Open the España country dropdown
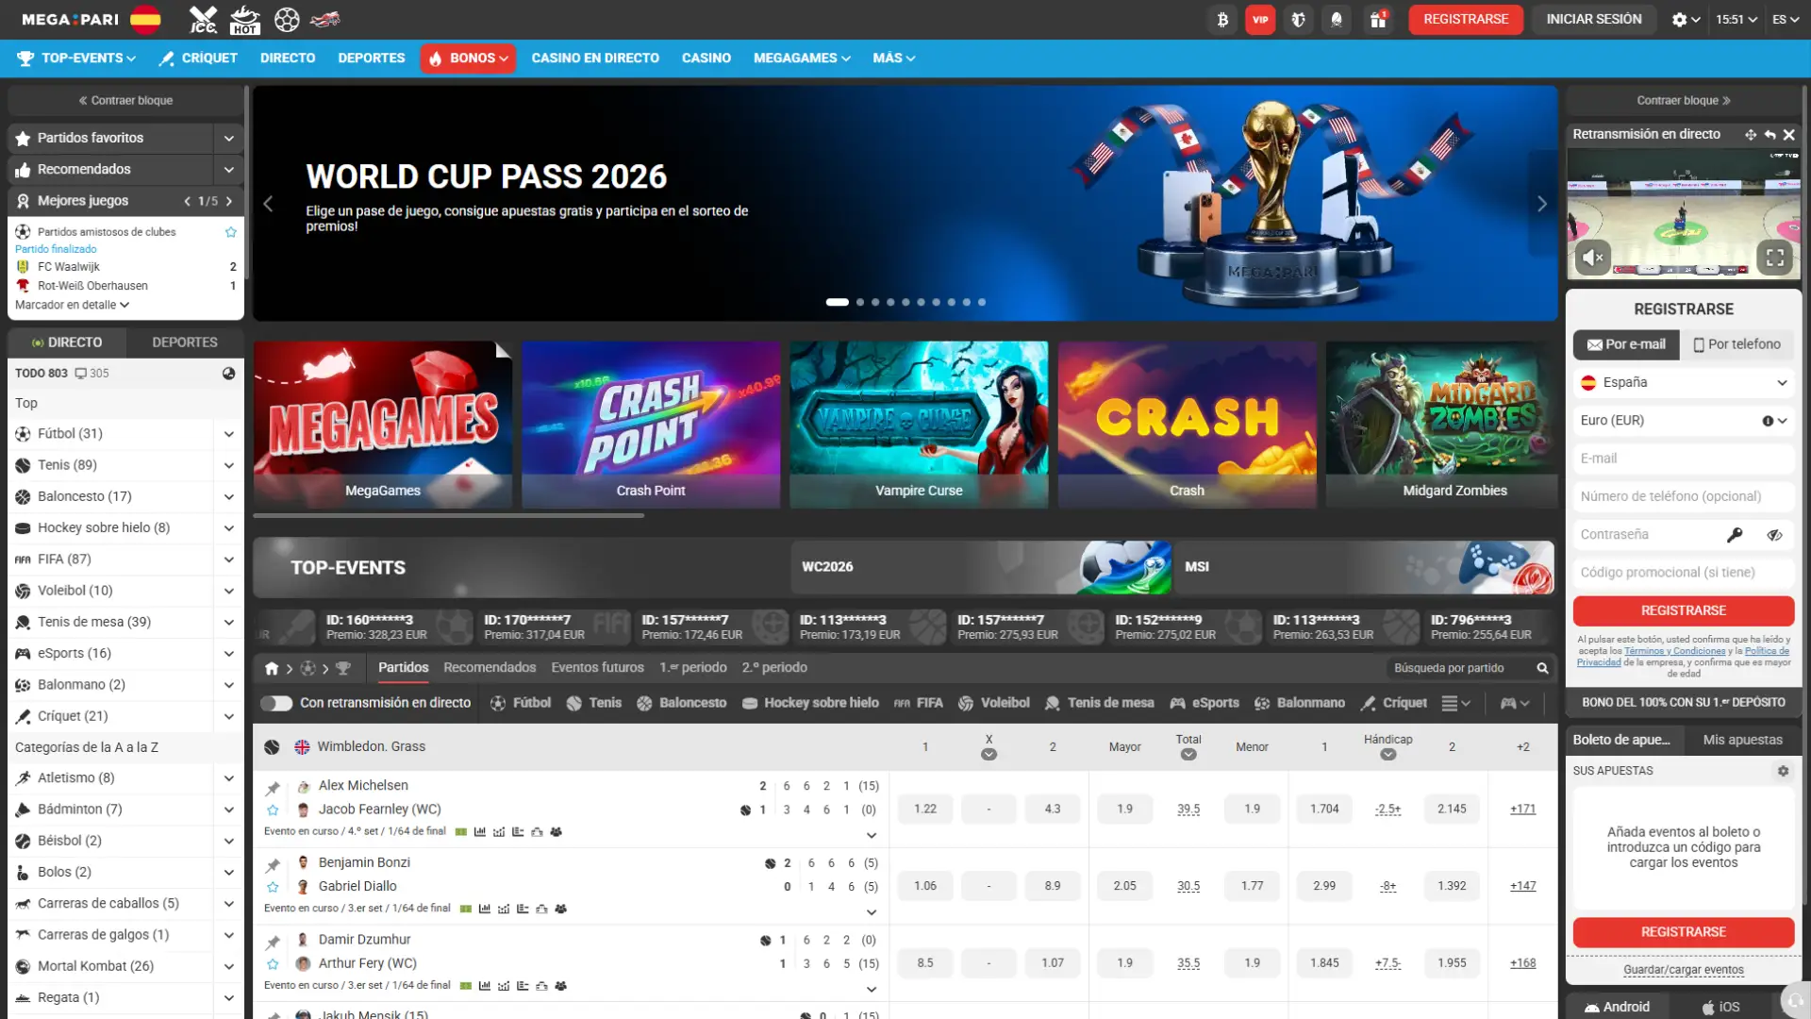The height and width of the screenshot is (1019, 1811). 1684,382
